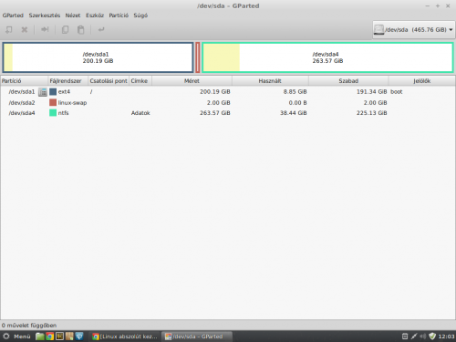Click the ntfs filesystem label
This screenshot has width=456, height=342.
coord(63,113)
